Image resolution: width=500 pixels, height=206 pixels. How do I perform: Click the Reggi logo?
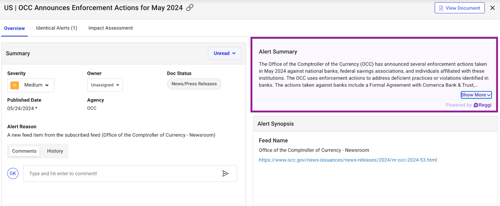(x=482, y=105)
